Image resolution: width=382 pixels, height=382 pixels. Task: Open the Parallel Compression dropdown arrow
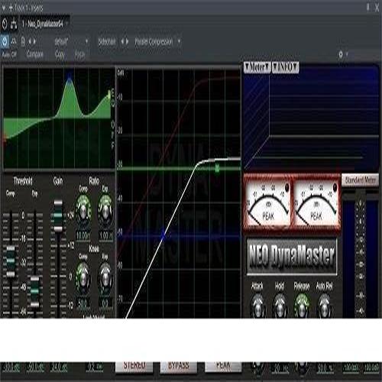(179, 41)
